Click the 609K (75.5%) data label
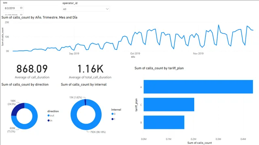The height and width of the screenshot is (145, 259). pyautogui.click(x=11, y=130)
